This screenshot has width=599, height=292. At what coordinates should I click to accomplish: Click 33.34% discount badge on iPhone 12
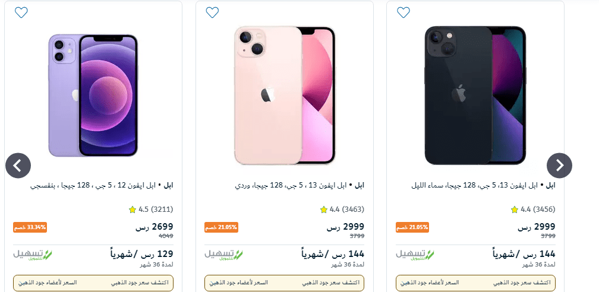[30, 227]
